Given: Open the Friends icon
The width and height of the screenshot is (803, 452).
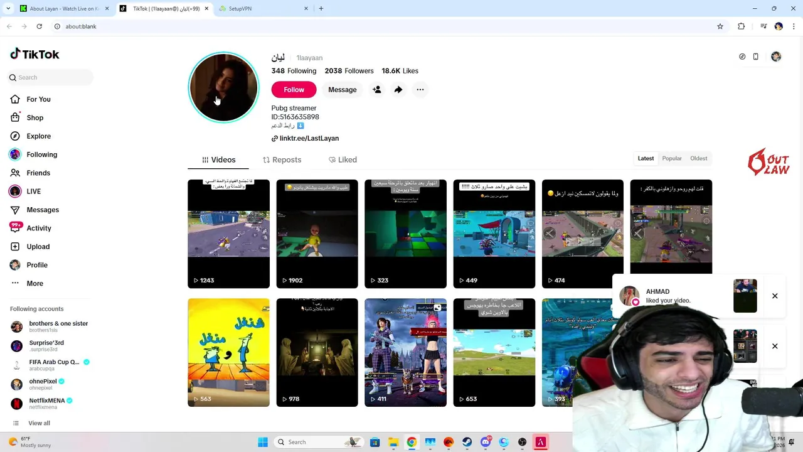Looking at the screenshot, I should (x=15, y=173).
